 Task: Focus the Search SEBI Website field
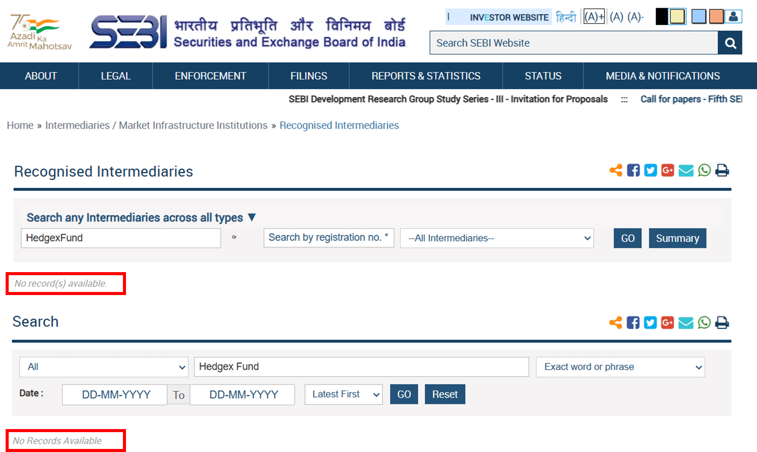(x=574, y=43)
